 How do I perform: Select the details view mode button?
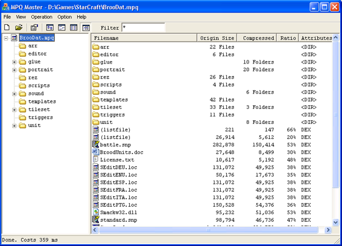click(86, 27)
